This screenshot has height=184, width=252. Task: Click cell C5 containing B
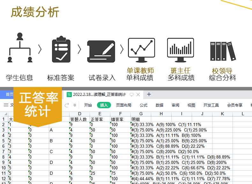pyautogui.click(x=59, y=141)
